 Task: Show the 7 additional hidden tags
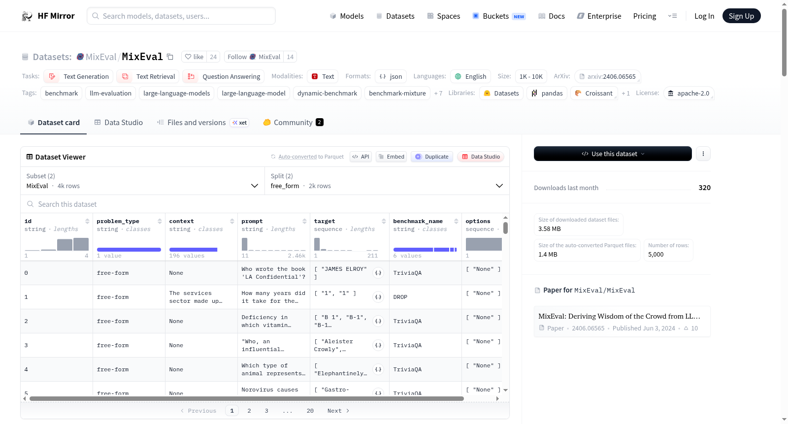[438, 93]
